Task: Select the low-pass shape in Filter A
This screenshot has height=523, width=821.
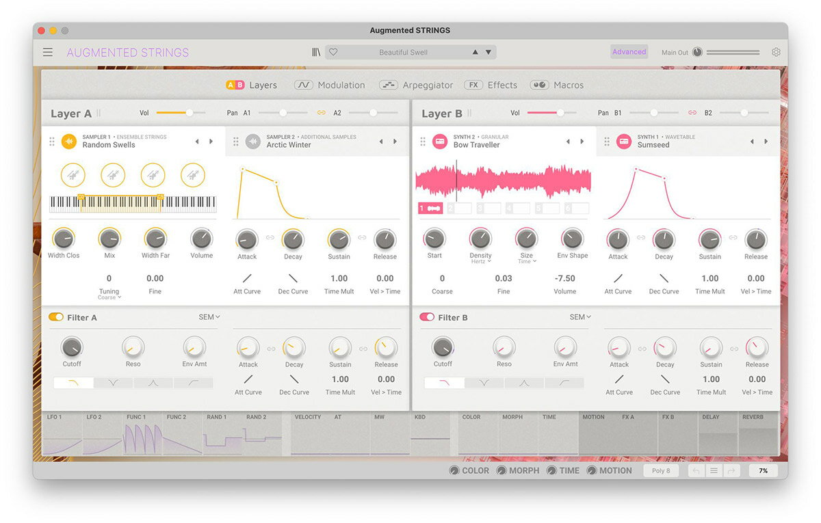Action: [x=73, y=383]
